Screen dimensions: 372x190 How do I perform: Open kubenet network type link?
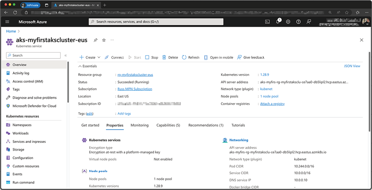[x=266, y=89]
